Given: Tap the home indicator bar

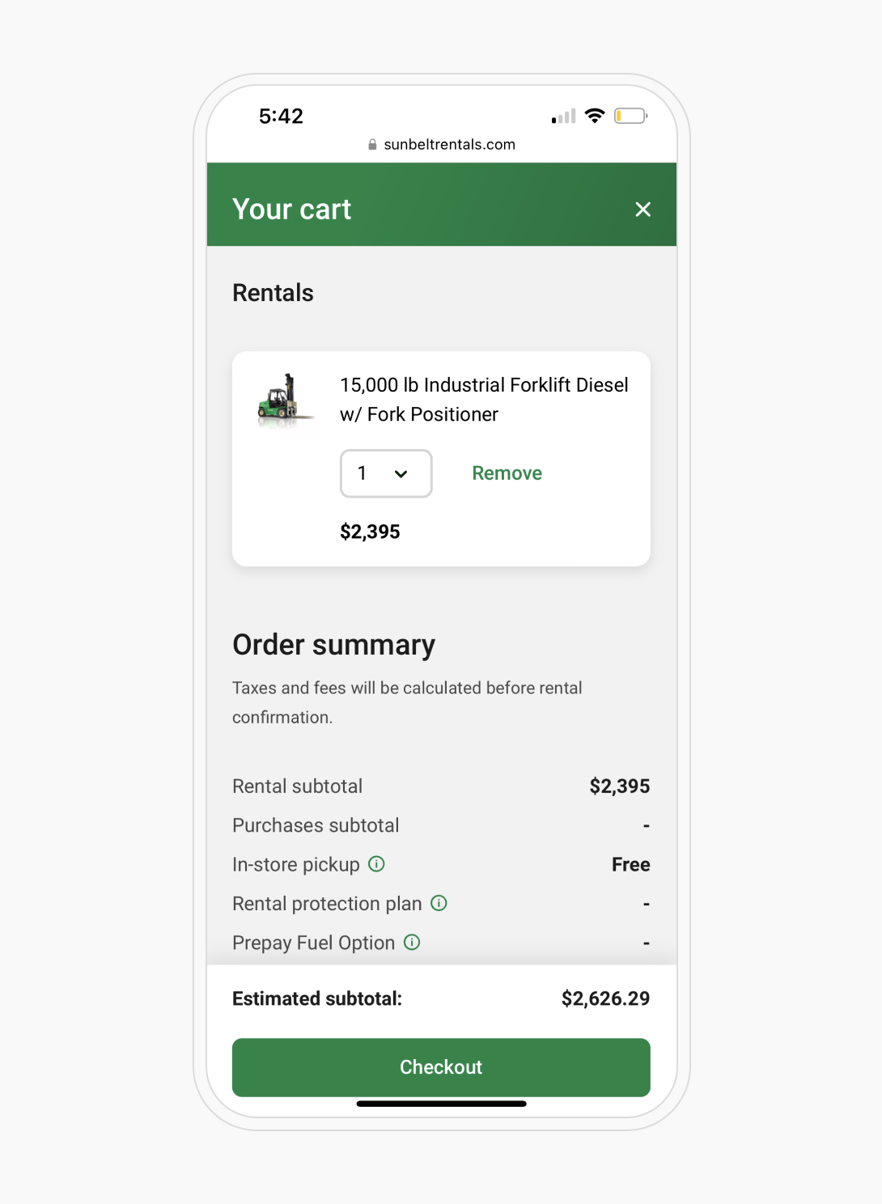Looking at the screenshot, I should (x=442, y=1104).
